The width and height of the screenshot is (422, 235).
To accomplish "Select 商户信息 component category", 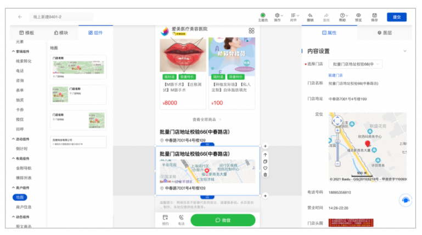I will click(24, 207).
